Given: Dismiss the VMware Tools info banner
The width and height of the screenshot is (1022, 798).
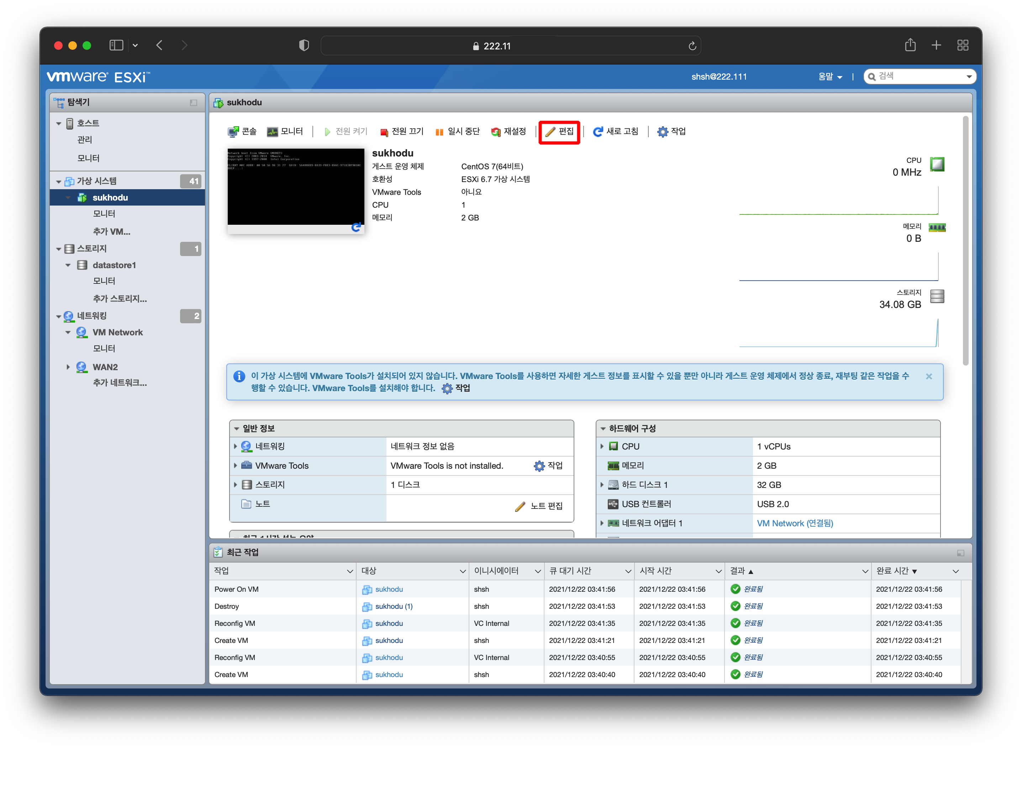Looking at the screenshot, I should click(x=928, y=376).
